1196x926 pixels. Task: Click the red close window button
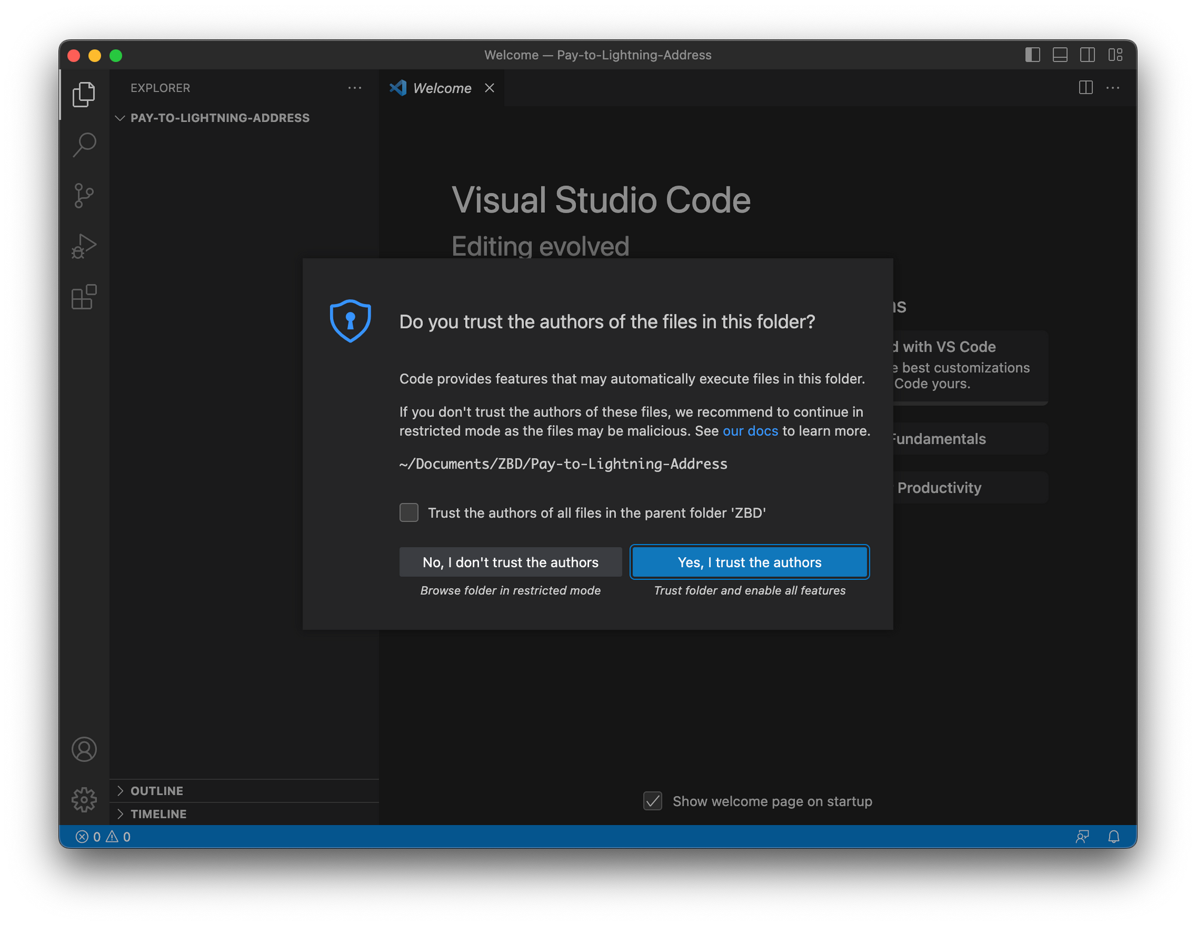pos(74,56)
